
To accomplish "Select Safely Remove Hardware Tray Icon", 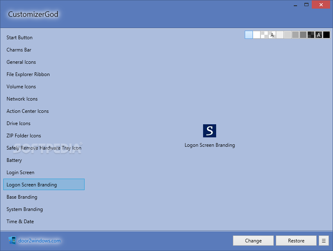I will 44,148.
